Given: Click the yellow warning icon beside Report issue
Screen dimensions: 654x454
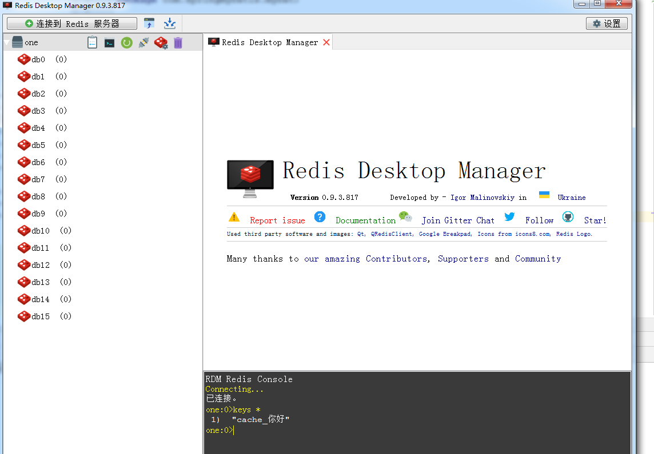Looking at the screenshot, I should pos(234,217).
